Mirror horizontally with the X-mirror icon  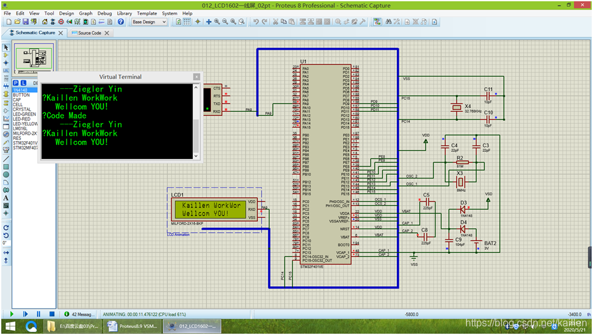(x=6, y=252)
